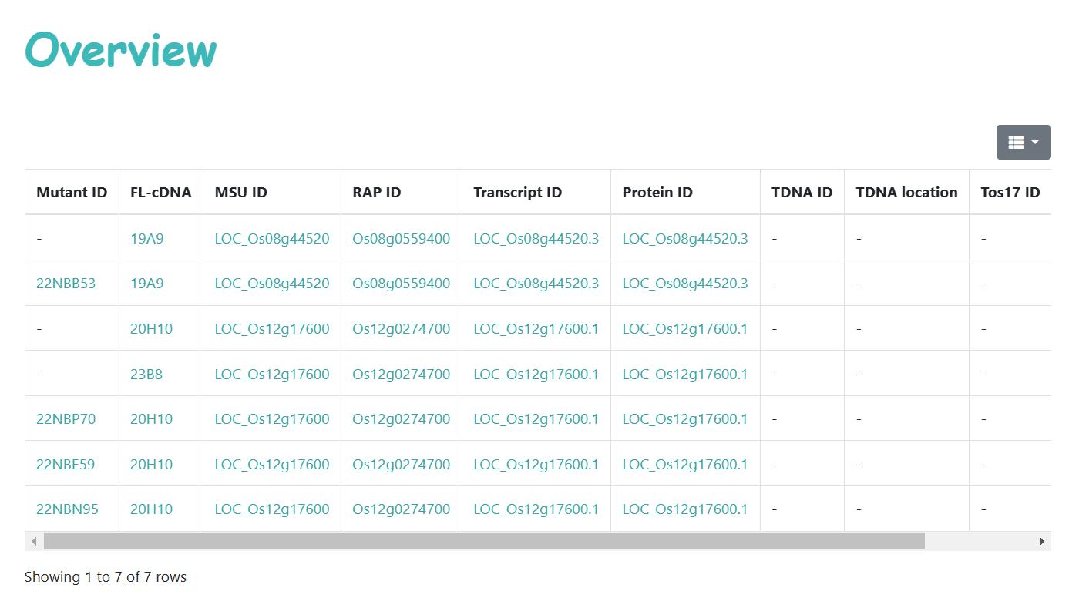The image size is (1079, 598).
Task: Open 19A9 FL-cDNA in 22NBB53 row
Action: (147, 284)
